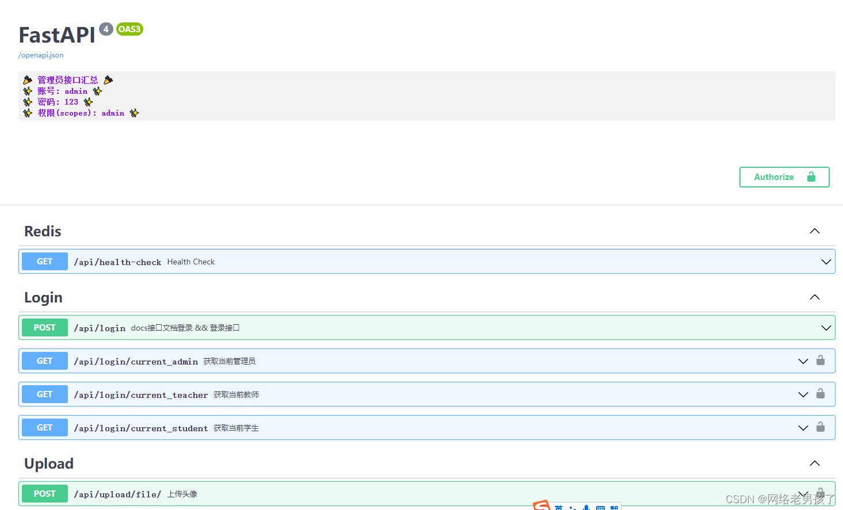
Task: Click the docs接口文档登录 && 登录接口 summary
Action: (185, 328)
